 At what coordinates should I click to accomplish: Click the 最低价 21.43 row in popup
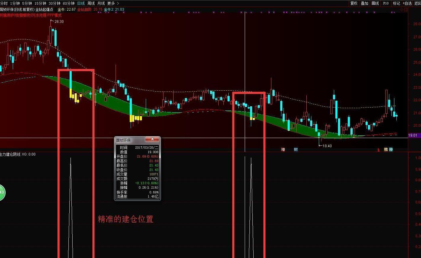coord(137,165)
